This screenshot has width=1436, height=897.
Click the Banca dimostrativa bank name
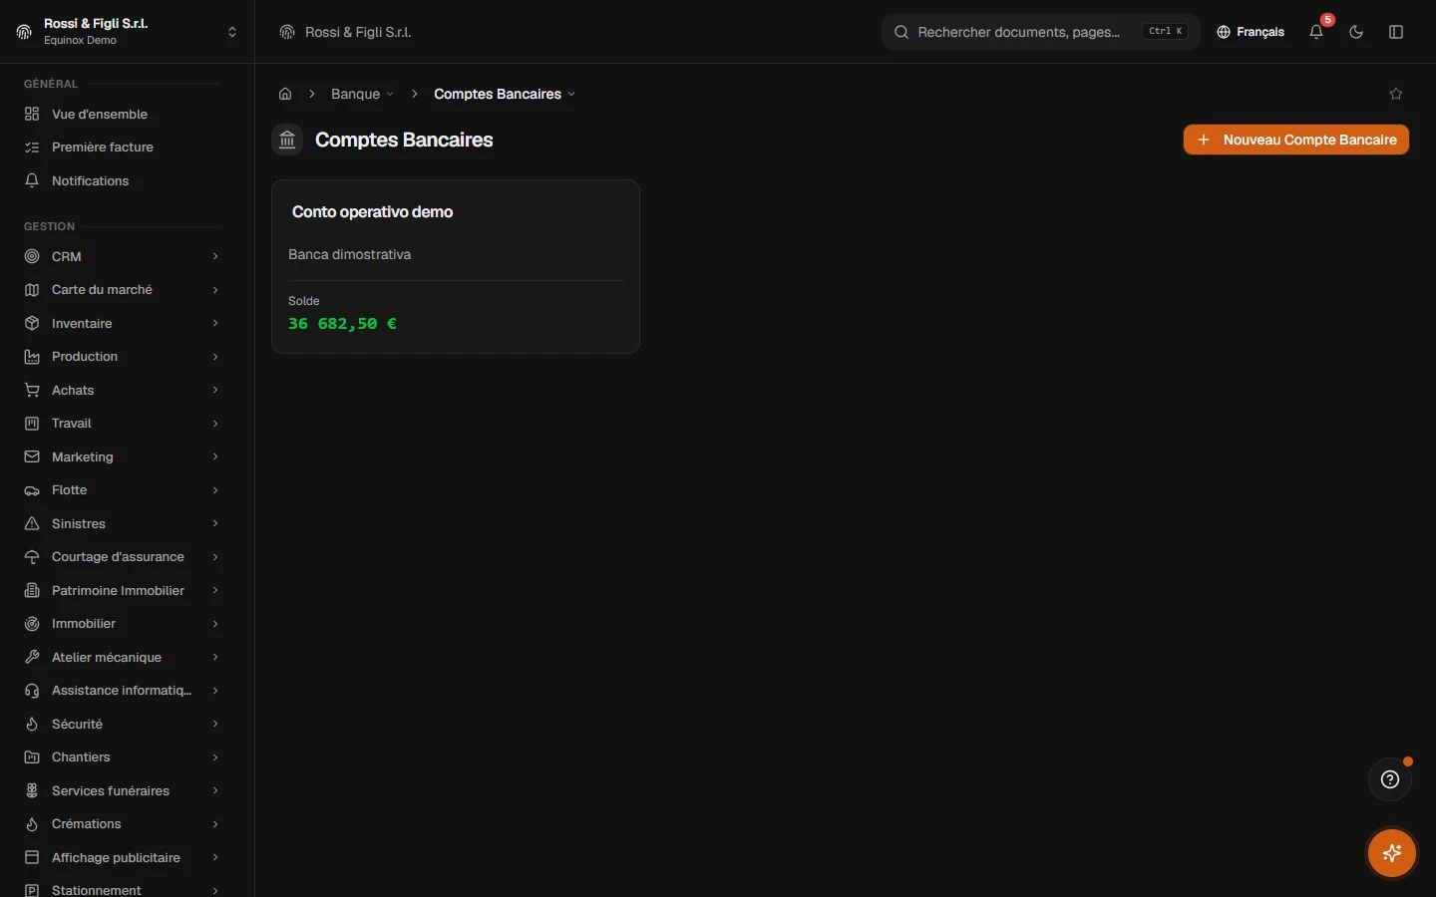point(350,254)
